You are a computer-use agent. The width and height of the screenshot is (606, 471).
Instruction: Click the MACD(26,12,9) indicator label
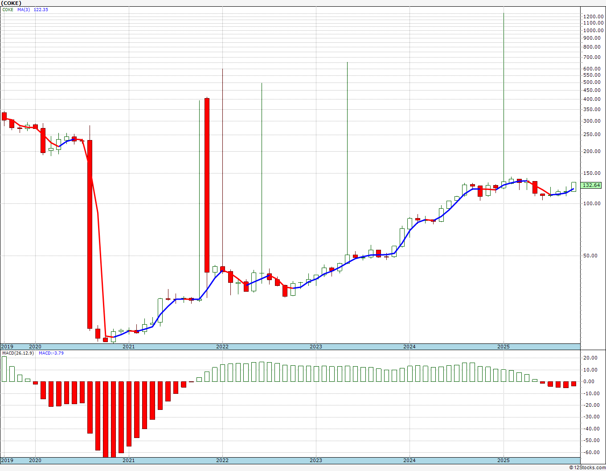click(x=18, y=353)
